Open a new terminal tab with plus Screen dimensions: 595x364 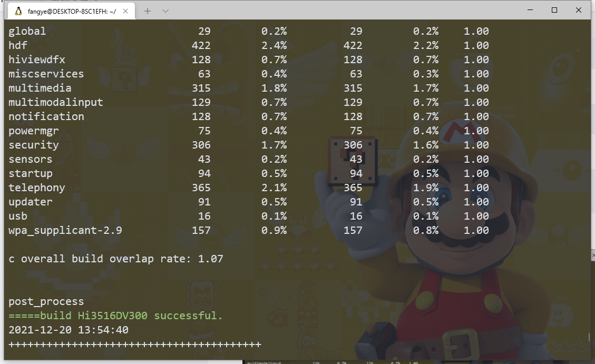tap(148, 12)
